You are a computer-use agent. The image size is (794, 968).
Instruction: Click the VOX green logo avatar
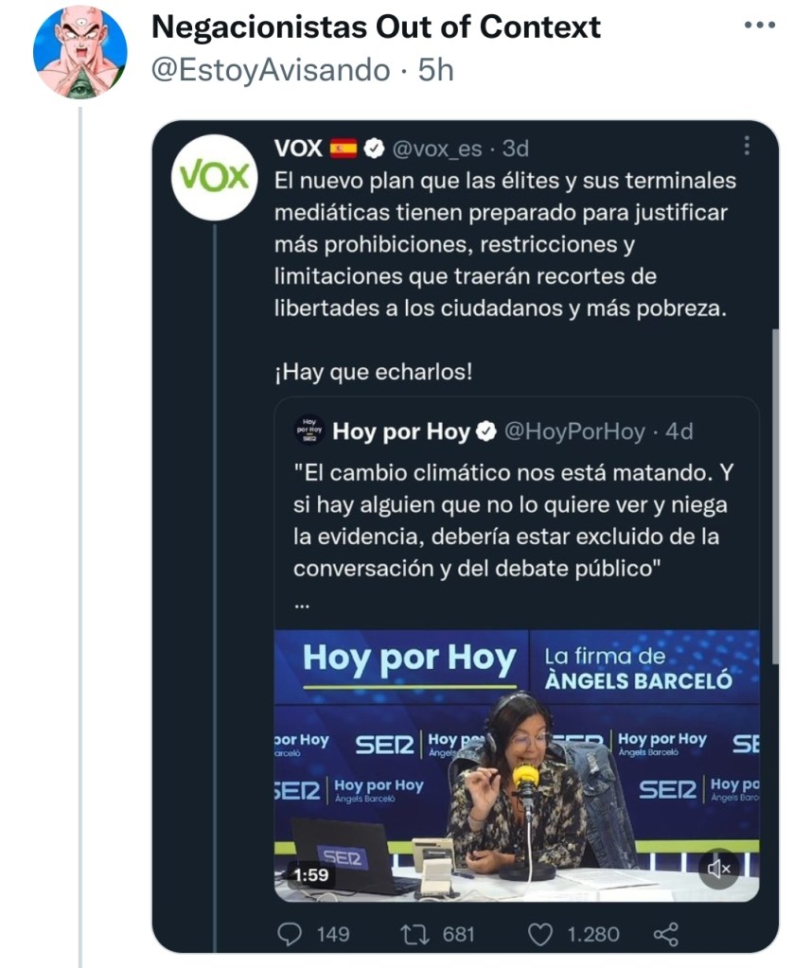coord(215,177)
